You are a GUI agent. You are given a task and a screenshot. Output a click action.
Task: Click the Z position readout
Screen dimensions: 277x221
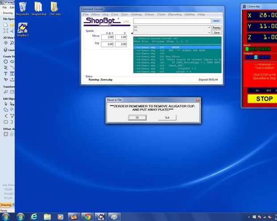(x=262, y=37)
